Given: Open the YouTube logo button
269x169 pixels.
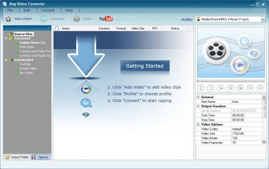Looking at the screenshot, I should coord(106,19).
